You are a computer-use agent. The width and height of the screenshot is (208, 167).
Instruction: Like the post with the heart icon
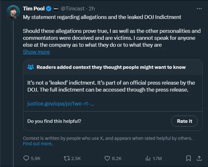click(x=107, y=158)
